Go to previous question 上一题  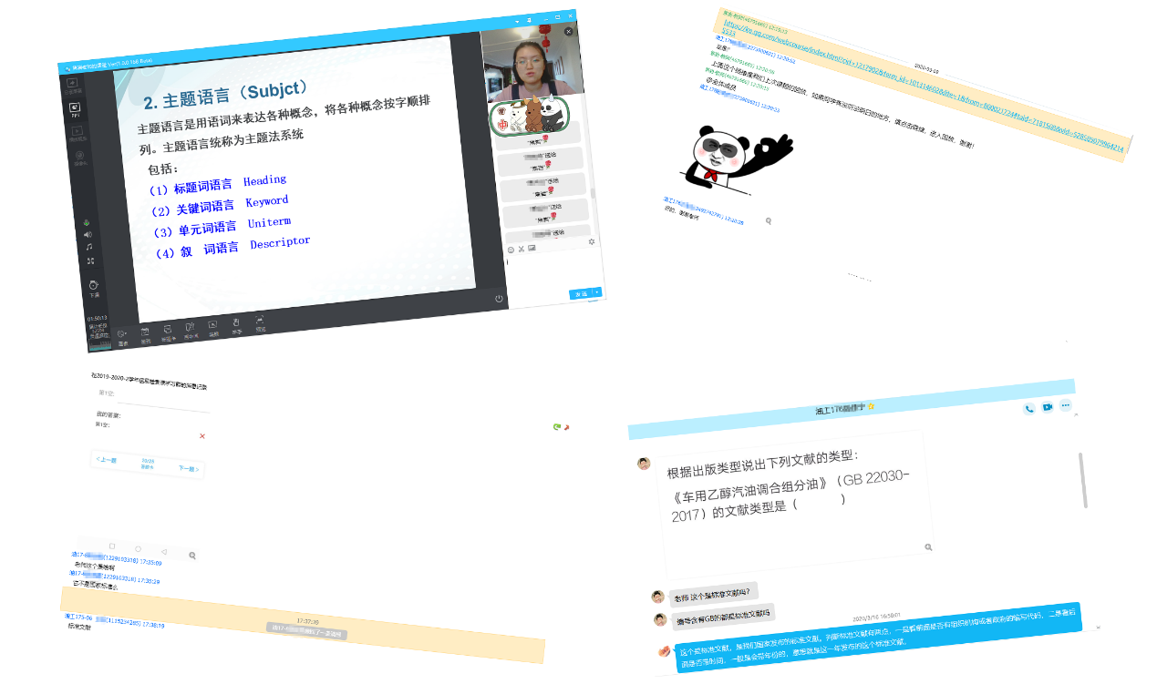click(107, 460)
